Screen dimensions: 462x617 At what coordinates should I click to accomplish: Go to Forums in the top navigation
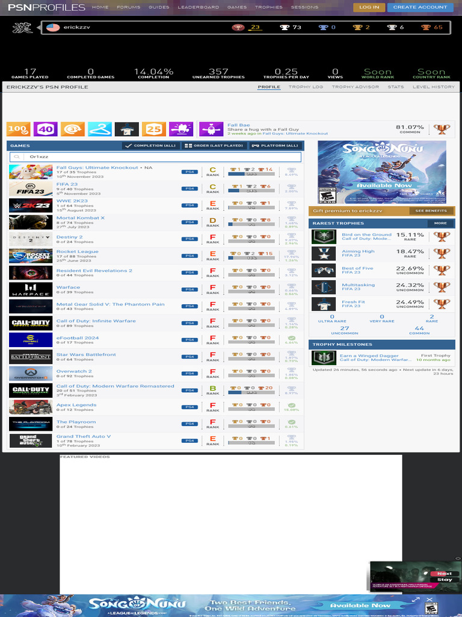pos(129,7)
